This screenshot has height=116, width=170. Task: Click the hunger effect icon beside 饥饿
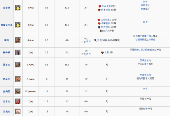point(95,40)
